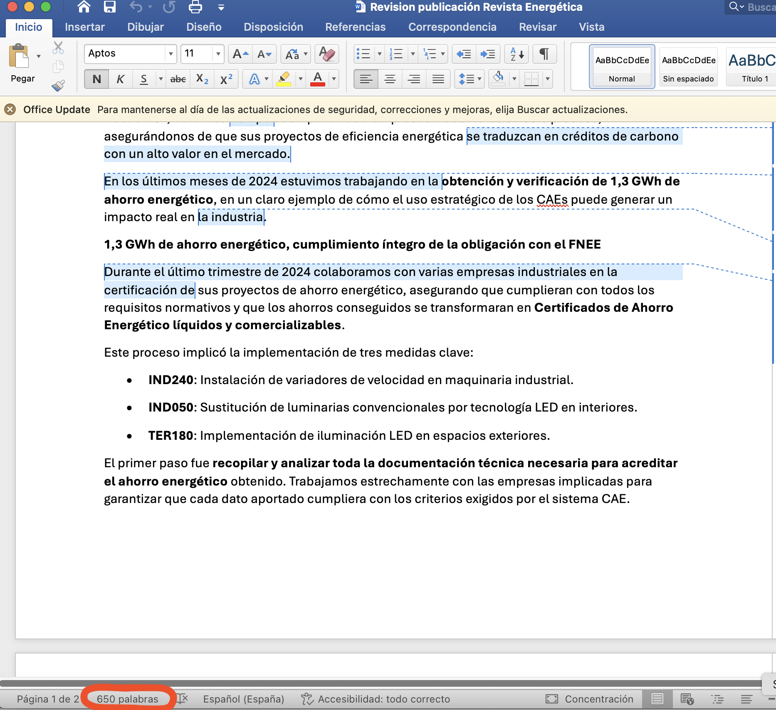Screen dimensions: 776x710
Task: Open the Aptos font name dropdown
Action: click(x=171, y=54)
